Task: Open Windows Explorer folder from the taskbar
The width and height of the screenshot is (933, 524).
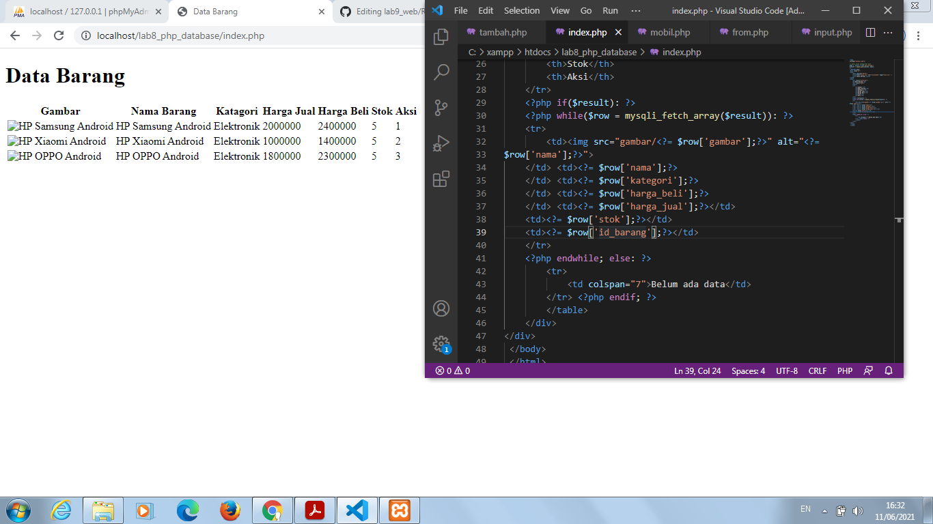Action: click(103, 510)
